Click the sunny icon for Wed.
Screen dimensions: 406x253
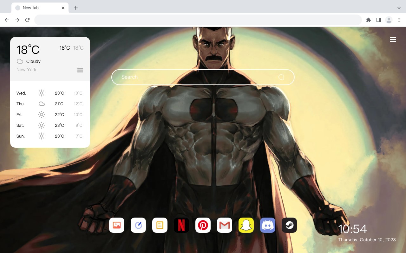42,93
